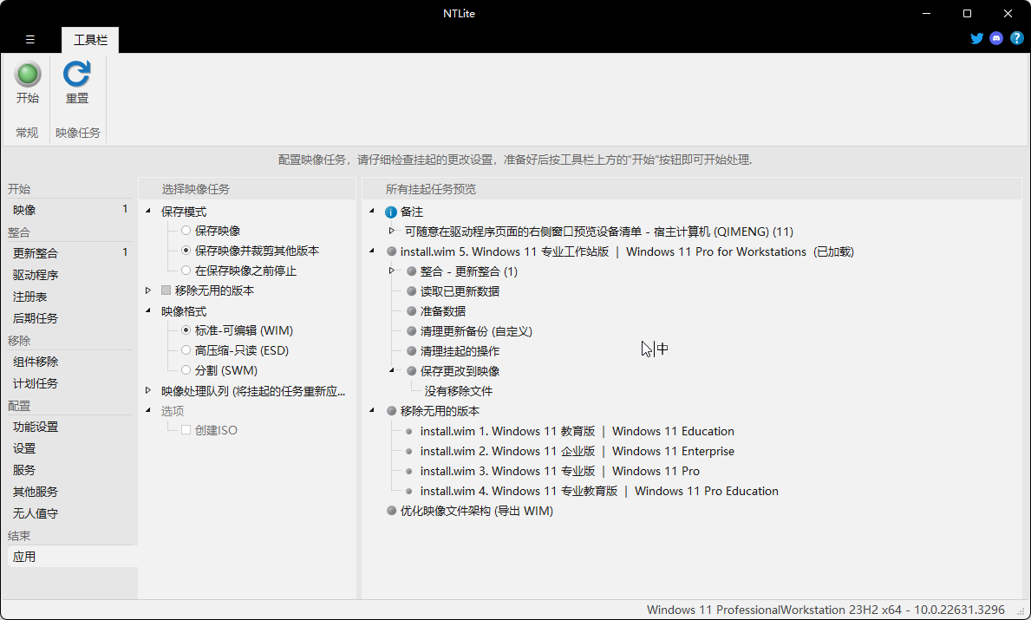
Task: Select install.wim 1 Windows 11 Education row
Action: (x=577, y=431)
